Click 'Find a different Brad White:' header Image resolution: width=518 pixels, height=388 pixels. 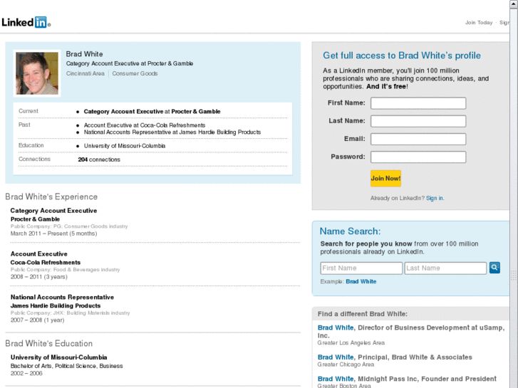click(363, 314)
